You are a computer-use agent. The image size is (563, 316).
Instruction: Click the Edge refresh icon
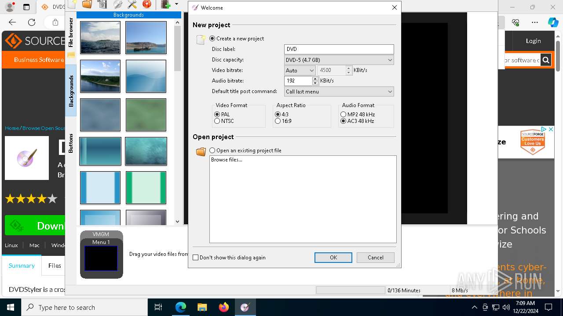(x=32, y=22)
